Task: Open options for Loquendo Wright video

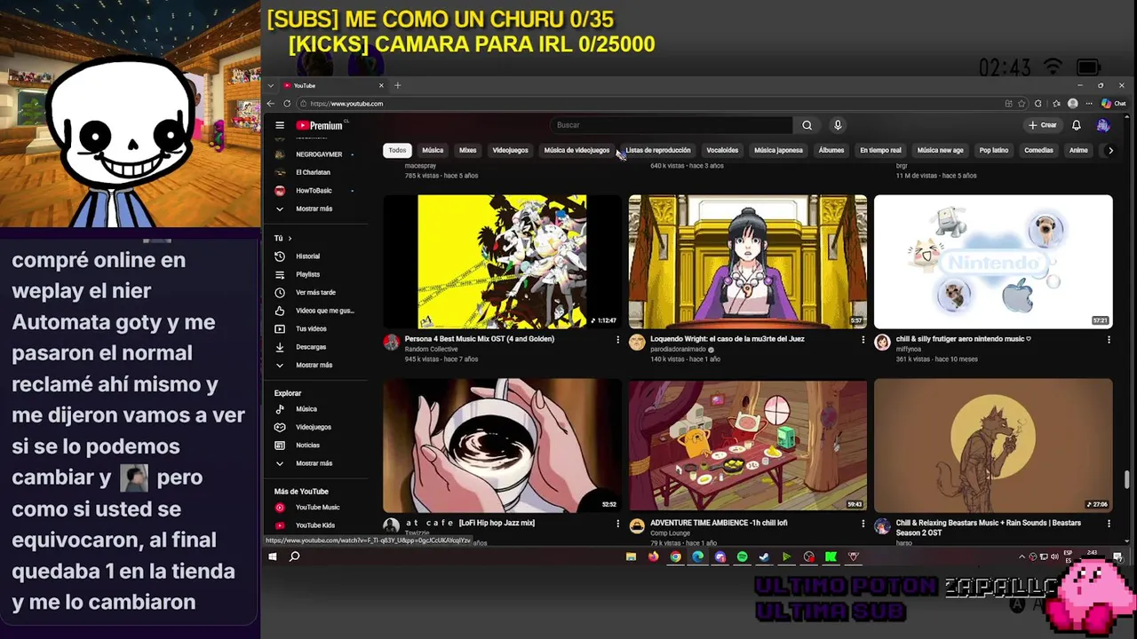Action: click(863, 339)
